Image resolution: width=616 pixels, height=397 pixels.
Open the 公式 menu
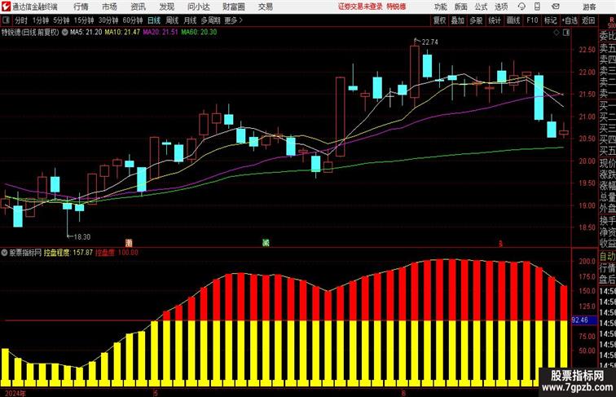point(481,7)
